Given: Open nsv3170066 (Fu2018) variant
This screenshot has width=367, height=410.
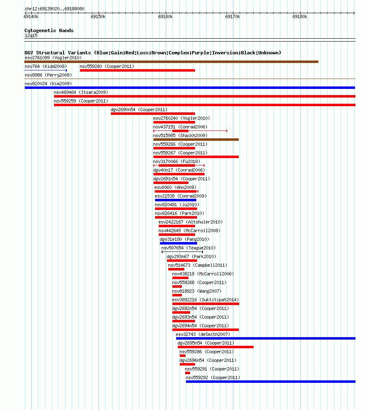Looking at the screenshot, I should coord(176,161).
